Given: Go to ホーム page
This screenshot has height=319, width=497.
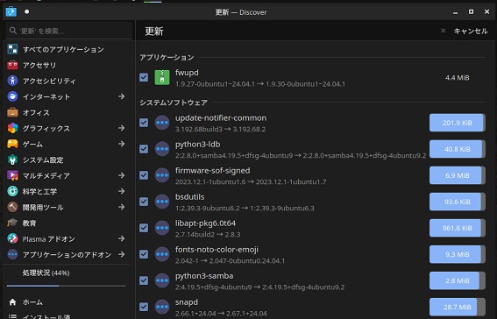Looking at the screenshot, I should [x=67, y=301].
